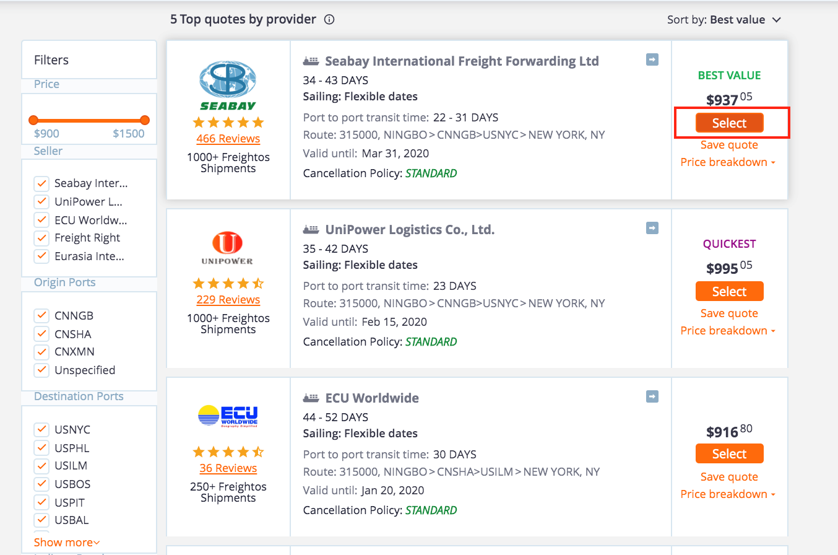Toggle the CNSHA origin port checkbox
The image size is (838, 555).
41,334
